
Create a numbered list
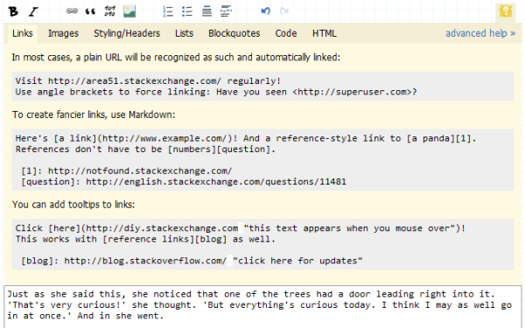click(x=168, y=11)
